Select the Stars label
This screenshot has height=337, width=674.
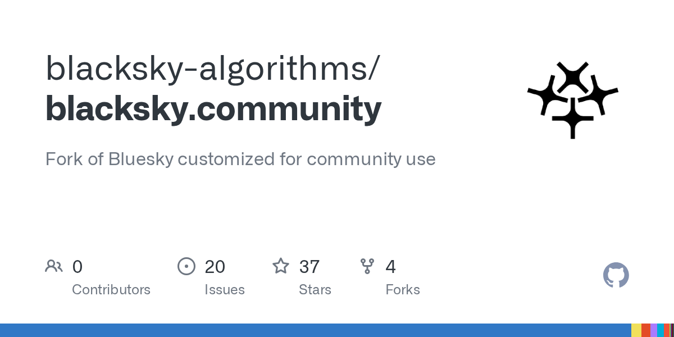pyautogui.click(x=315, y=290)
